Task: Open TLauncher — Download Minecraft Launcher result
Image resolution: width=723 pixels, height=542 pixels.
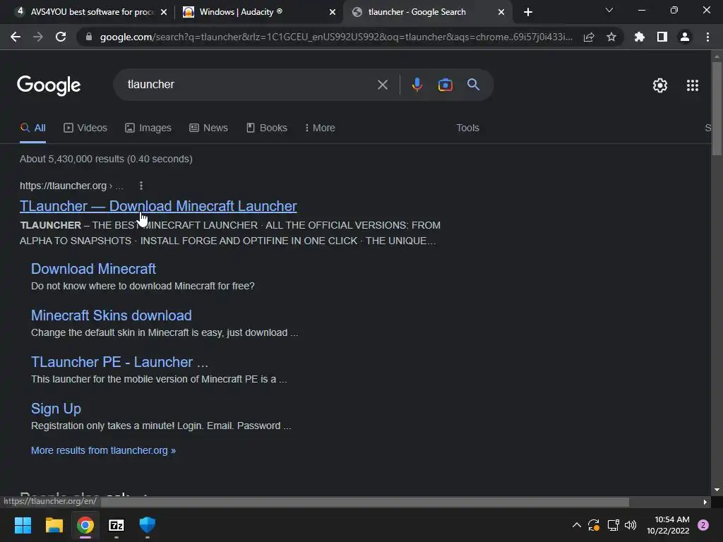Action: coord(158,206)
